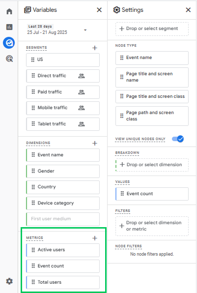Image resolution: width=197 pixels, height=293 pixels.
Task: Select Page path and screen class node type
Action: 152,116
